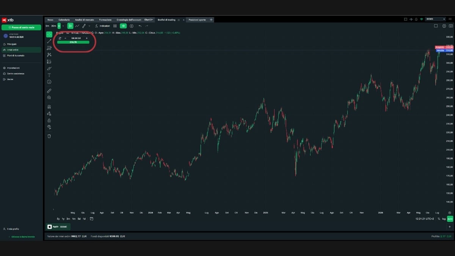Open the notifications bell icon
The width and height of the screenshot is (455, 256).
point(416,19)
